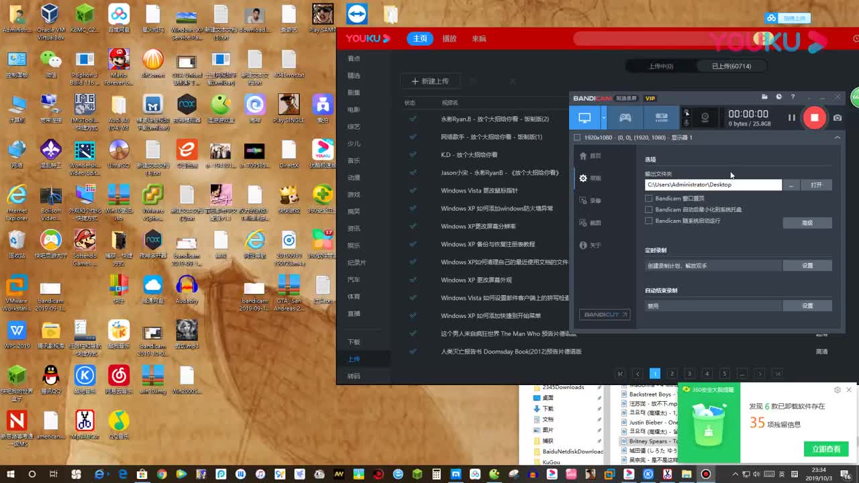Viewport: 859px width, 483px height.
Task: Click 立即查看 in 360 popup
Action: [x=826, y=449]
